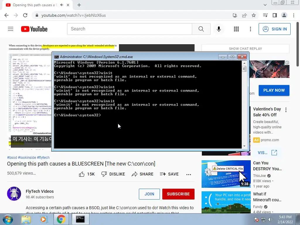The height and width of the screenshot is (225, 300).
Task: Open the #bsod hashtag
Action: click(12, 157)
